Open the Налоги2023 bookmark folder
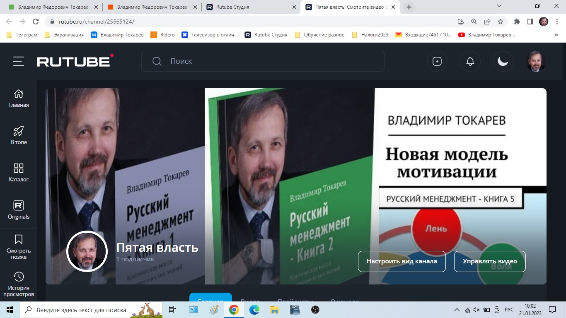 [370, 35]
